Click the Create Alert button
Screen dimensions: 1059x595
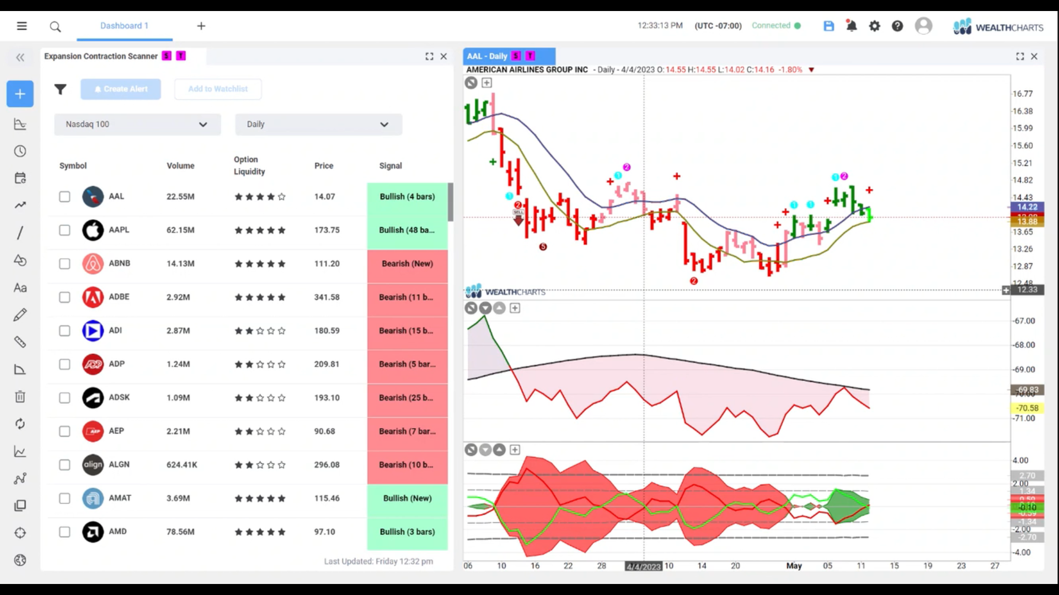(x=121, y=89)
